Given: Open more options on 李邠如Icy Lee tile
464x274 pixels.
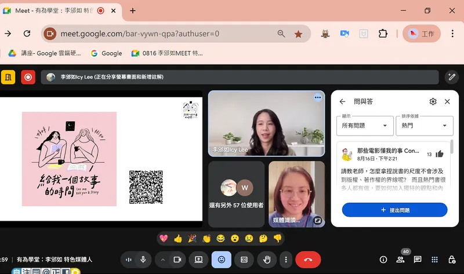Looking at the screenshot, I should (317, 97).
